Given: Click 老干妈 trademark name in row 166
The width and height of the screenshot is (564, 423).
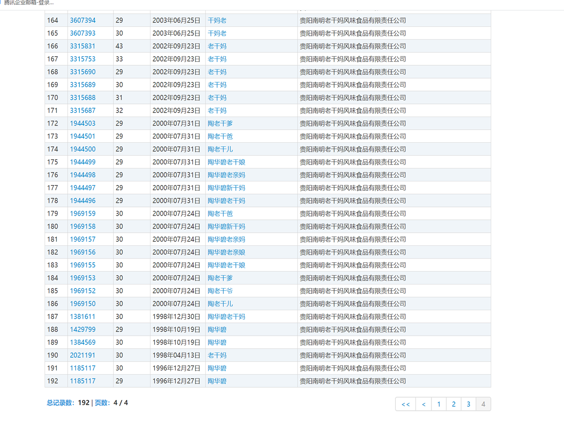Looking at the screenshot, I should click(x=217, y=46).
